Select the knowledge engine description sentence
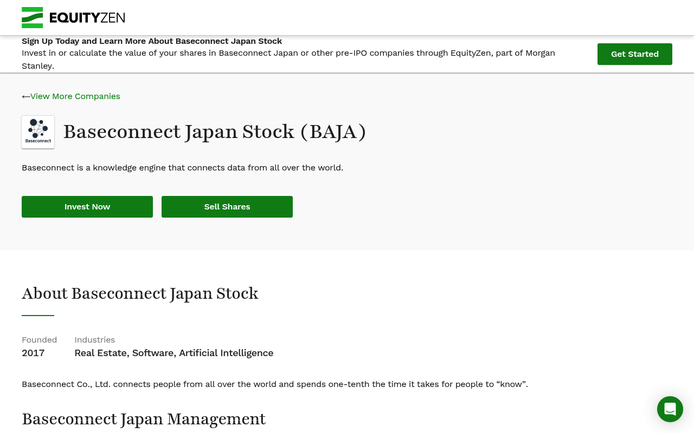 (x=182, y=168)
